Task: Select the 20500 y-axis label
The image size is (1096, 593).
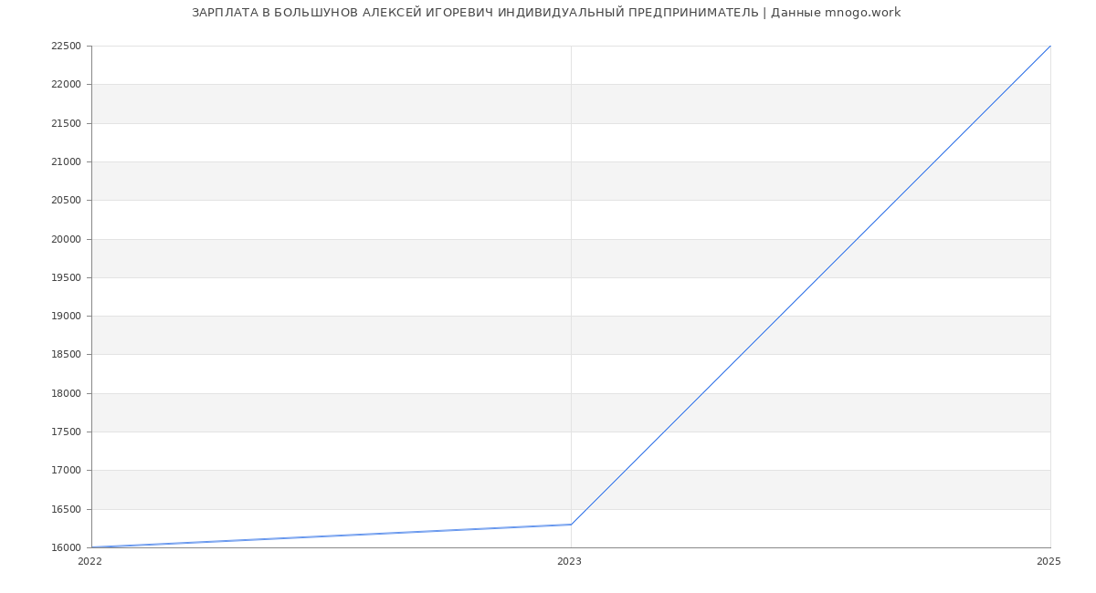Action: pos(67,201)
